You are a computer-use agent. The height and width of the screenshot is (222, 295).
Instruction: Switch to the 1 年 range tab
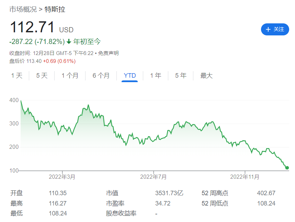(156, 76)
